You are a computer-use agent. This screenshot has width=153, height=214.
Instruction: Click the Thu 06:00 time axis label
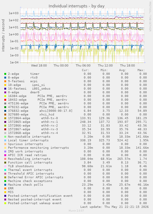(83, 66)
